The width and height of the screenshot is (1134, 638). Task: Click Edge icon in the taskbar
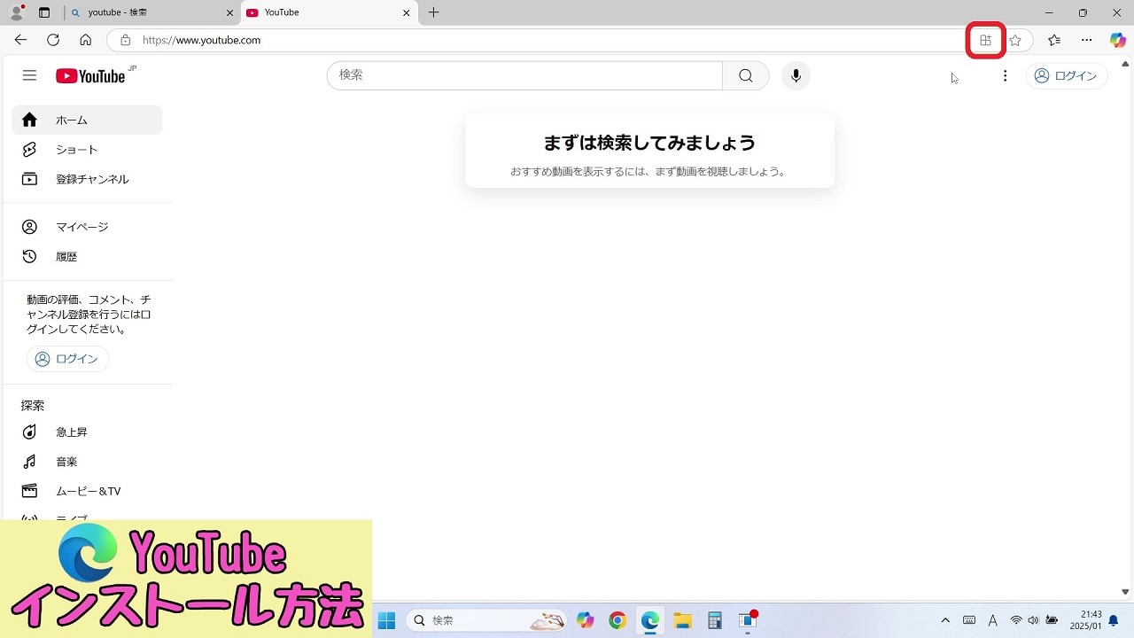coord(650,620)
